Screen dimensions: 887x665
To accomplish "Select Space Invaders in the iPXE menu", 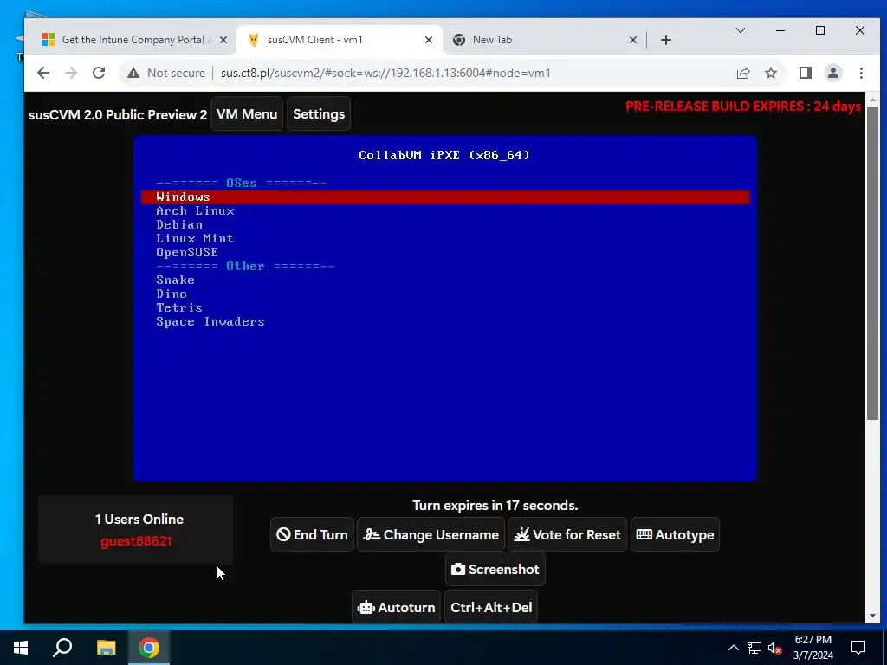I will pos(210,321).
